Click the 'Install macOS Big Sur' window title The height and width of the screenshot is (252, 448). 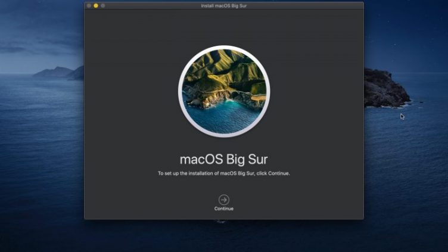point(224,6)
